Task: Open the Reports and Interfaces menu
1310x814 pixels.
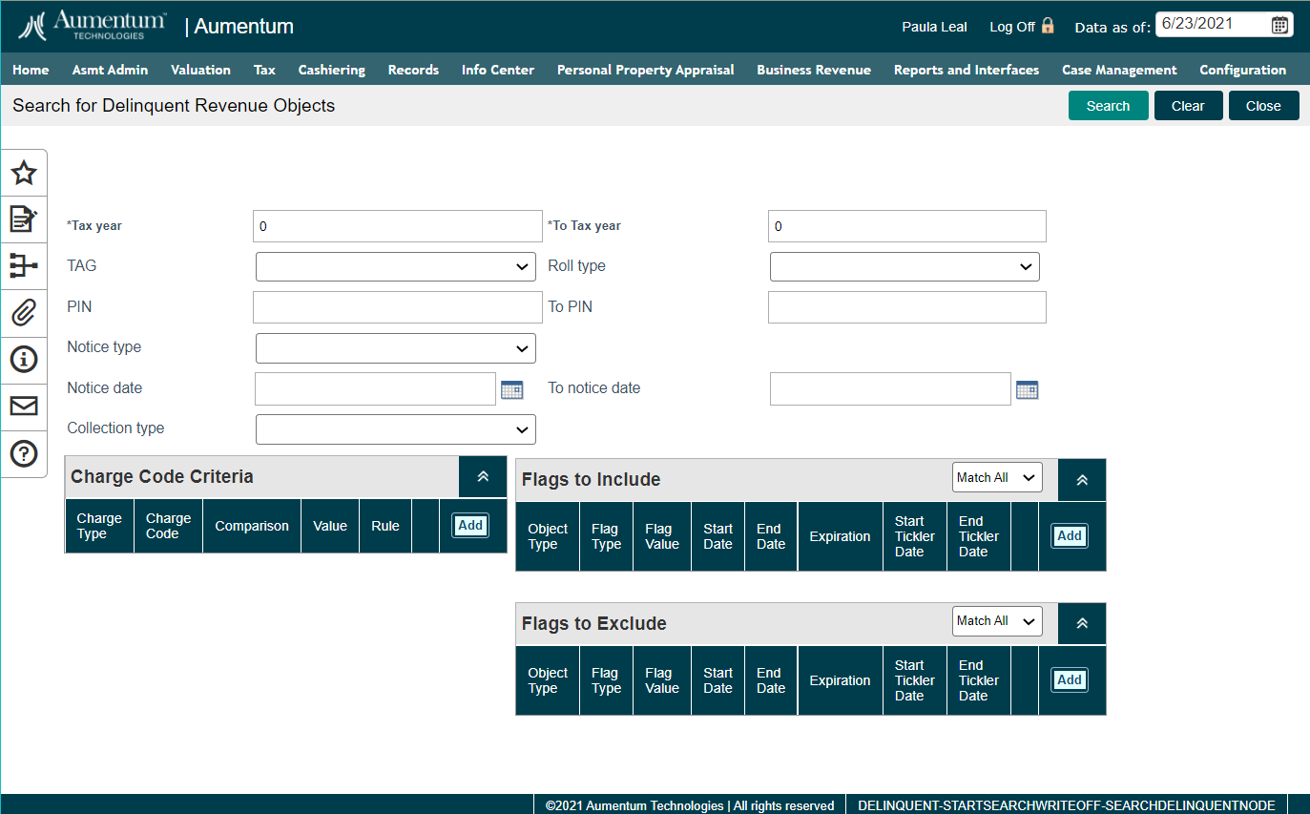Action: [967, 70]
